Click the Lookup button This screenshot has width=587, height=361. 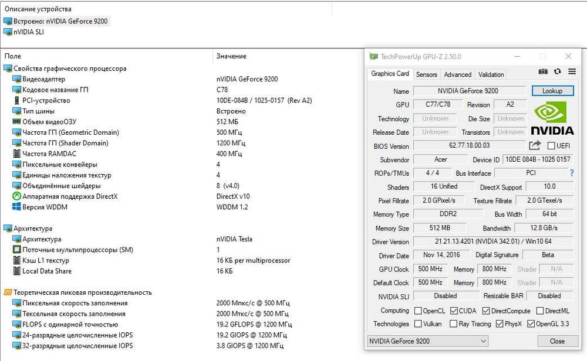coord(552,91)
